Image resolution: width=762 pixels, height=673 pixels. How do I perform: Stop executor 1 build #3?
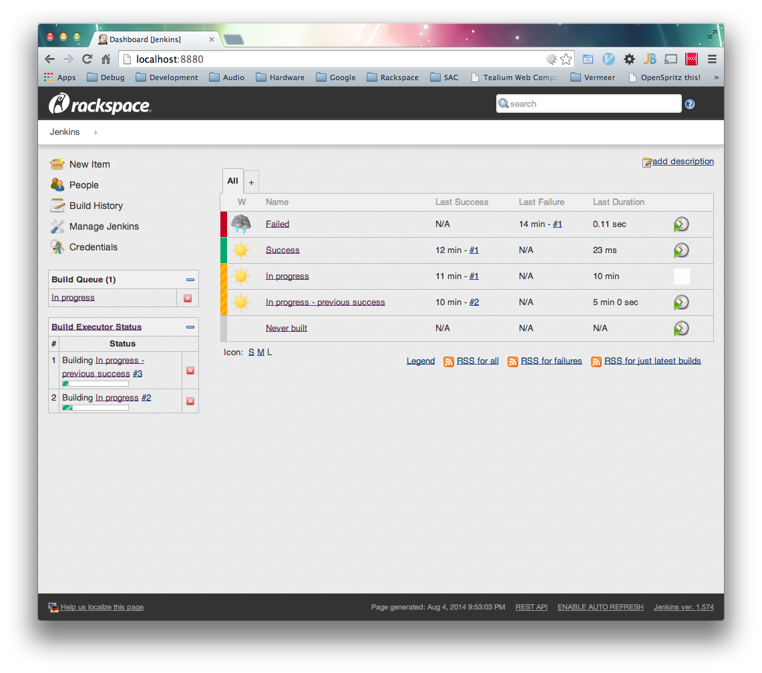190,371
